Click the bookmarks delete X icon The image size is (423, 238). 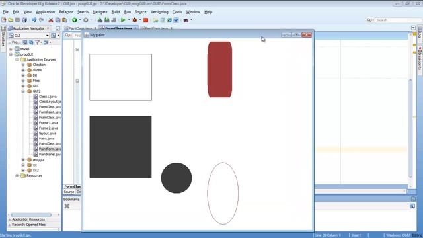pos(67,206)
